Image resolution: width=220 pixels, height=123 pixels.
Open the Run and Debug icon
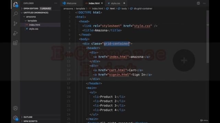[x=15, y=33]
